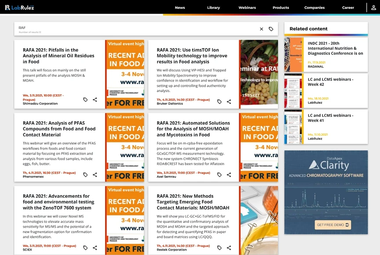The width and height of the screenshot is (380, 255).
Task: Go to LabRulez home via logo
Action: click(x=19, y=7)
